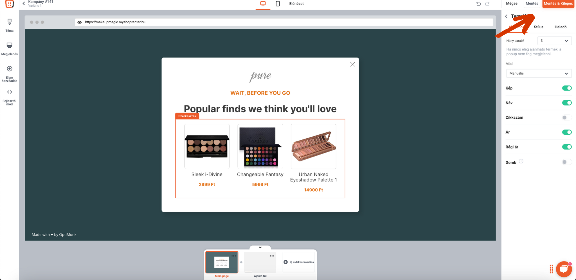Click the Mégse cancel button
The height and width of the screenshot is (280, 576).
pos(512,4)
